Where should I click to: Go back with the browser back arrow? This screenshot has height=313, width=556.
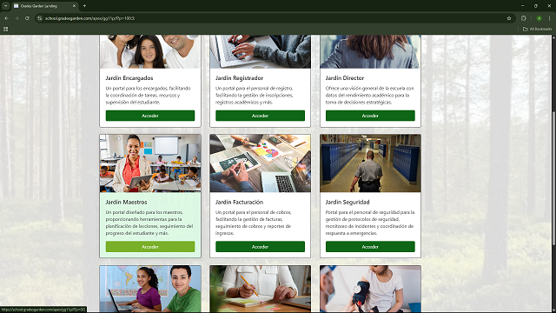point(6,18)
